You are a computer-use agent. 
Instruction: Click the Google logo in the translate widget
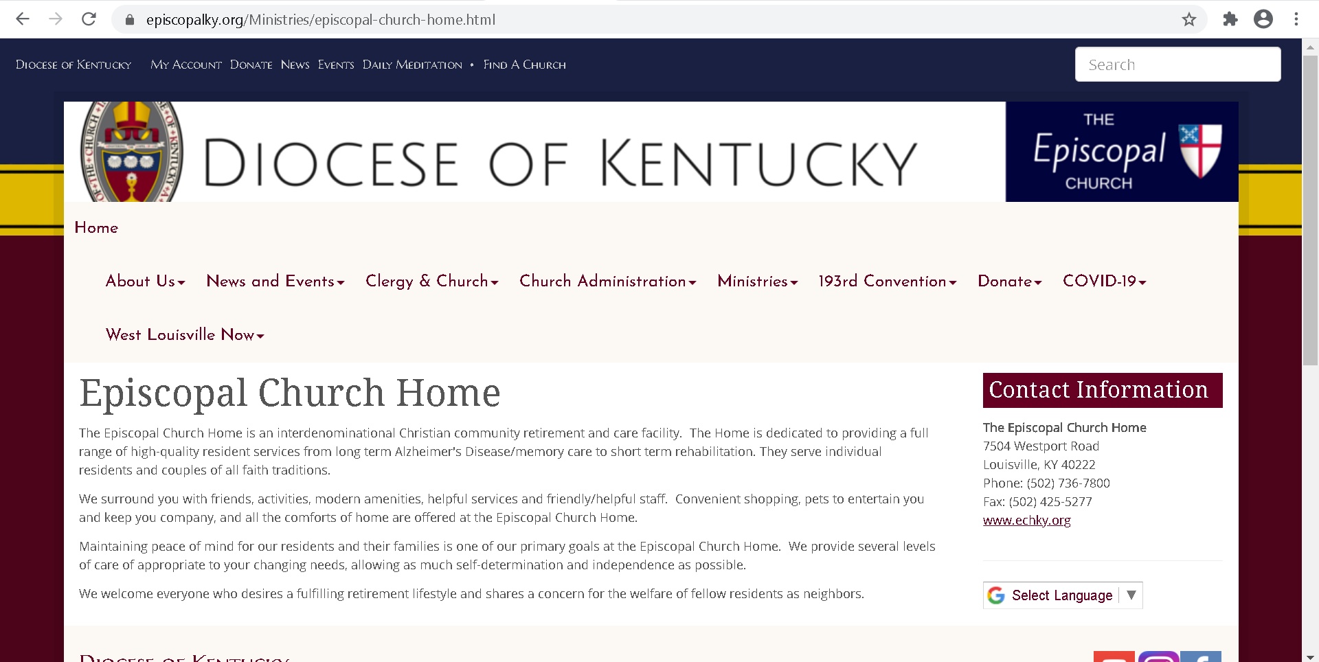tap(996, 595)
